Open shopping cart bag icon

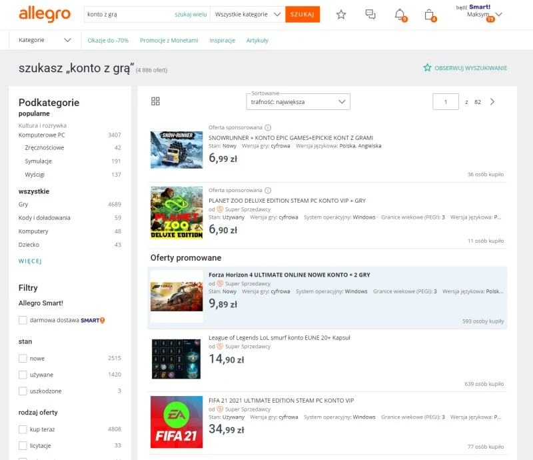click(x=429, y=14)
